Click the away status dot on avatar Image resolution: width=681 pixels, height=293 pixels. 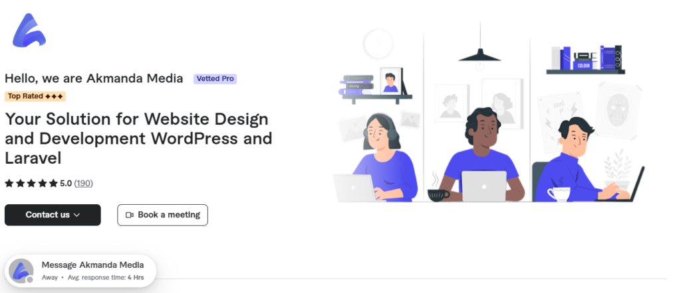coord(29,280)
